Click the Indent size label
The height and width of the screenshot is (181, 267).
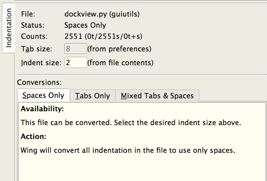pyautogui.click(x=41, y=63)
